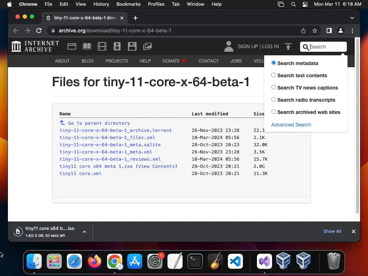
Task: Open the History menu
Action: point(101,4)
